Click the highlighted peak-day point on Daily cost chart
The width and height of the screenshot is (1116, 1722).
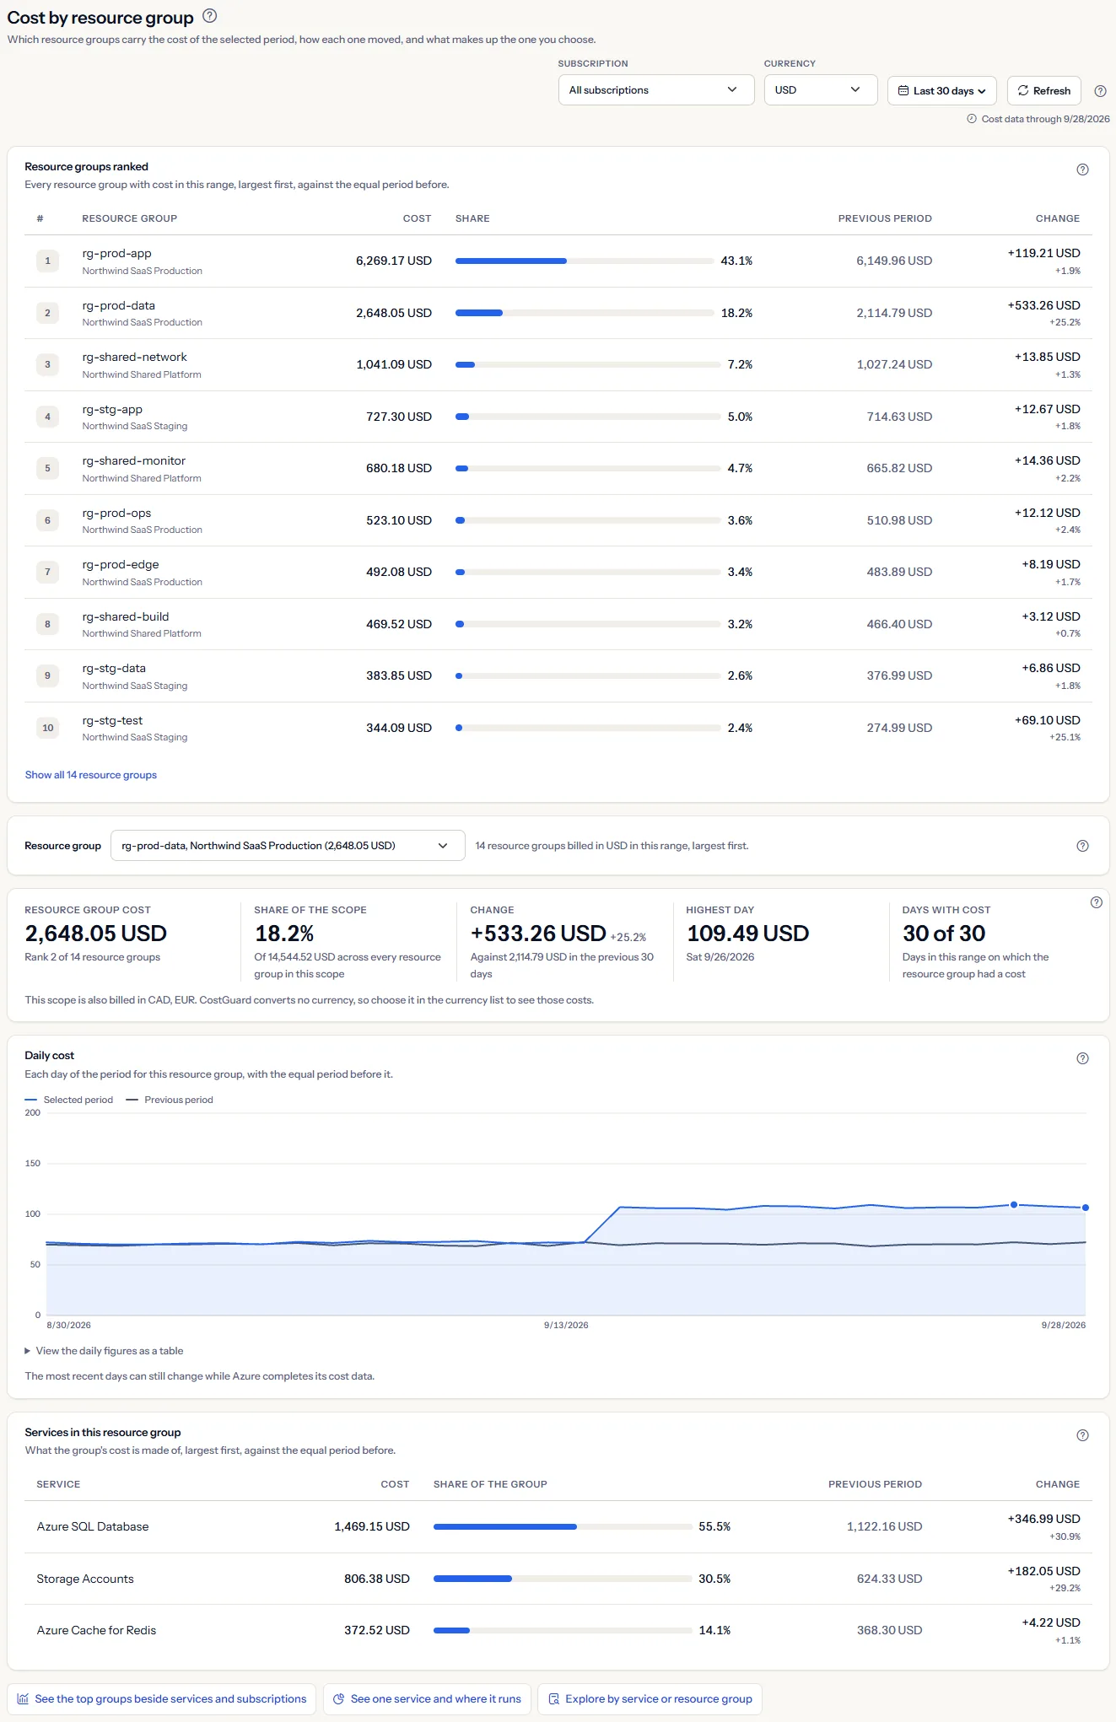(1014, 1204)
